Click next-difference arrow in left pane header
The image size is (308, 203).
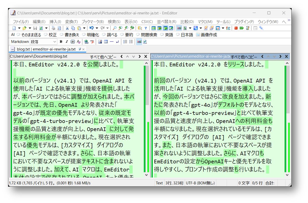[x=139, y=57]
